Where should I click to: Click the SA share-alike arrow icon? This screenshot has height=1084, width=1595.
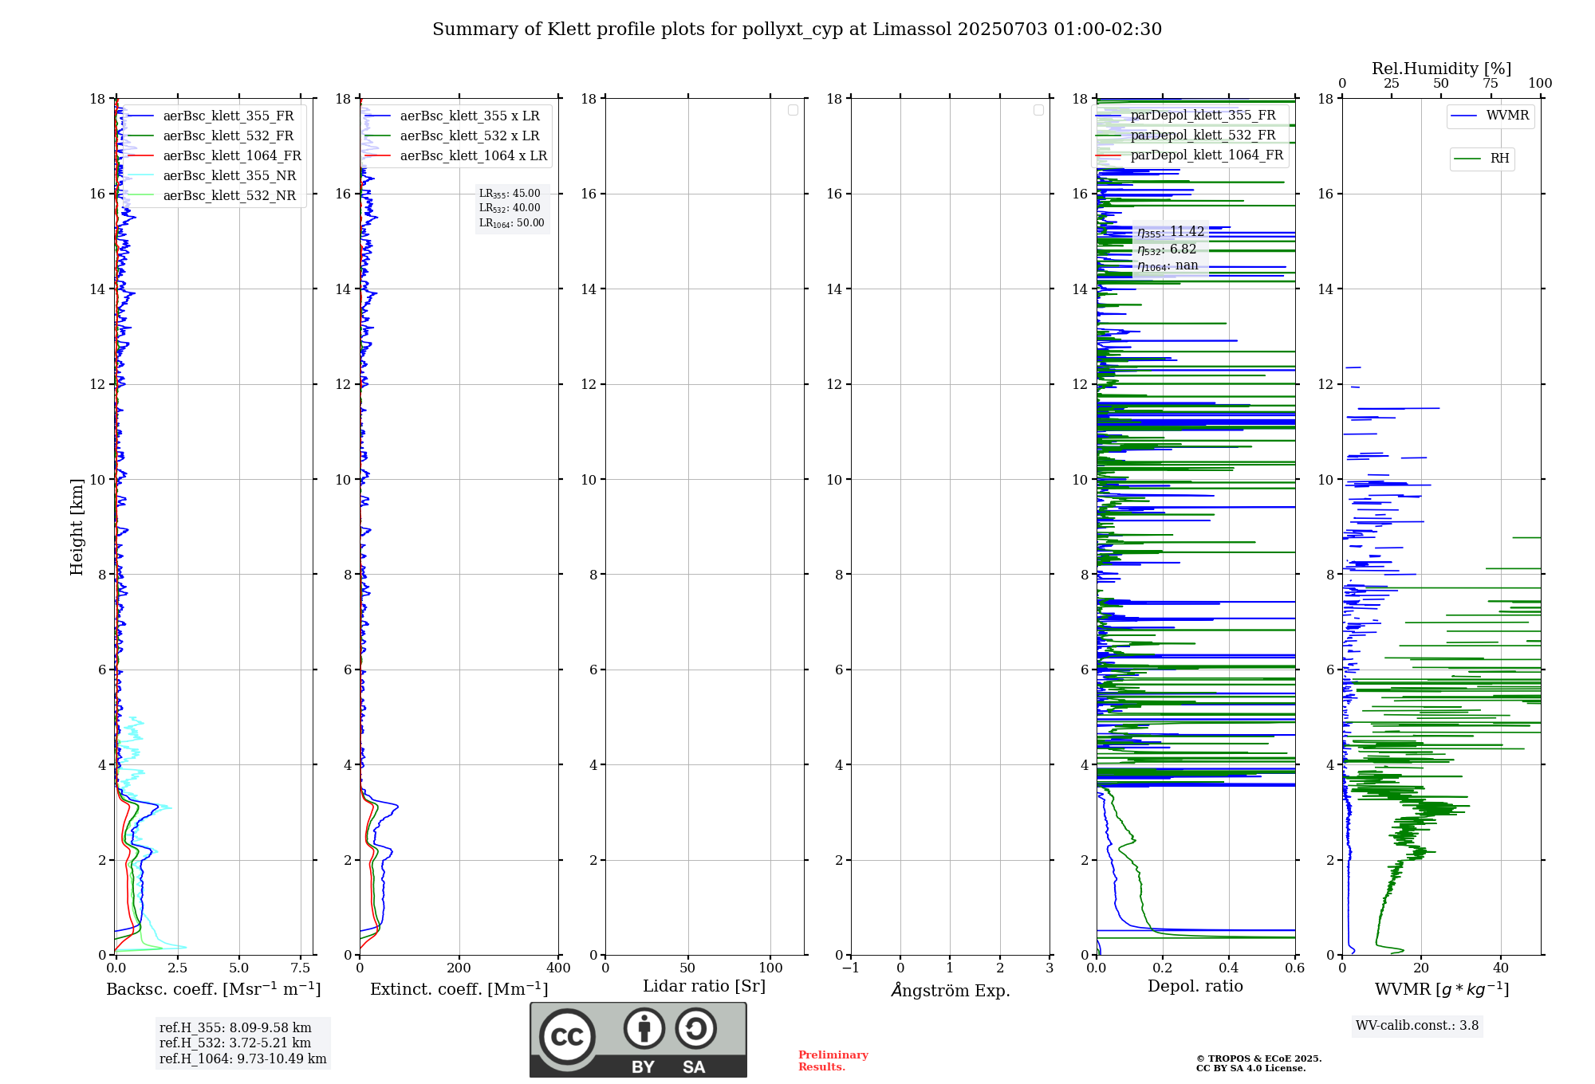[695, 1028]
